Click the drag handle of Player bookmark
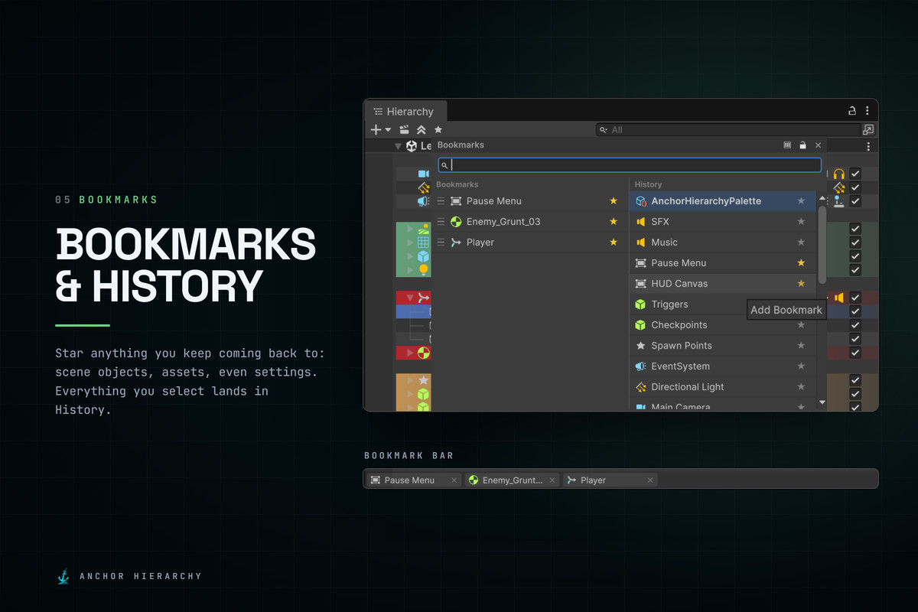 (x=441, y=243)
